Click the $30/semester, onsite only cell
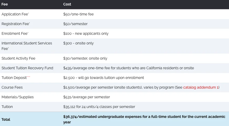This screenshot has height=126, width=229. (x=85, y=58)
